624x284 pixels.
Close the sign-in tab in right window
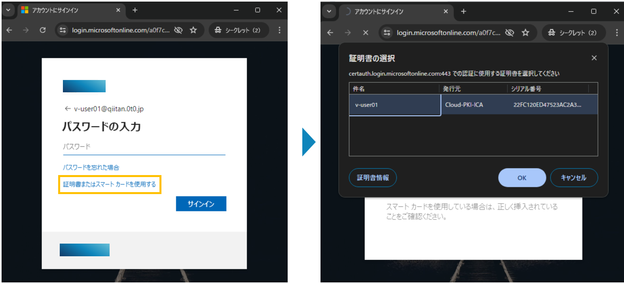click(x=446, y=11)
